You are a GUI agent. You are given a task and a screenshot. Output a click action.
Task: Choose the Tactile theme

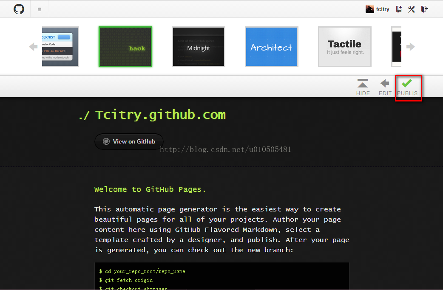[x=345, y=47]
